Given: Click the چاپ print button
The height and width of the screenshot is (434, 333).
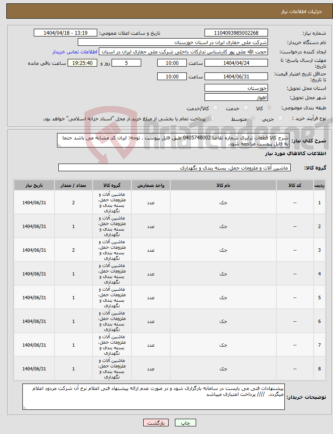Looking at the screenshot, I should 186,423.
